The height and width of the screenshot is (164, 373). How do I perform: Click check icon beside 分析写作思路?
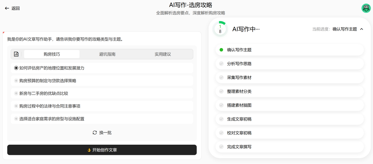point(221,64)
